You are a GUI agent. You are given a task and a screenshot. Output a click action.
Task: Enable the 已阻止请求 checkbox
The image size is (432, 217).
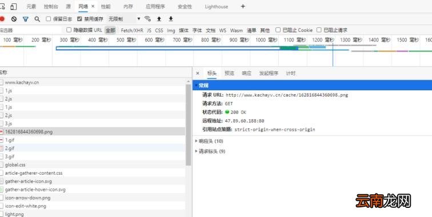[x=319, y=30]
